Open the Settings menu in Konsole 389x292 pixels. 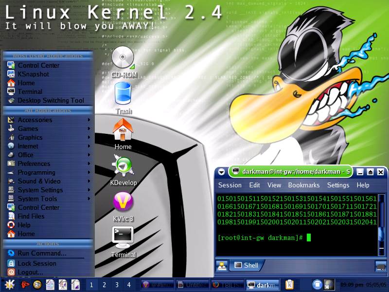tap(338, 185)
